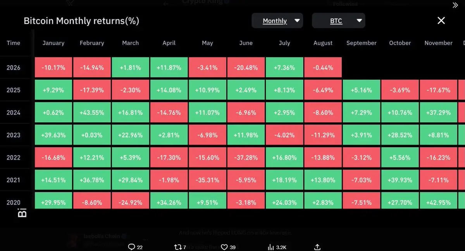This screenshot has height=251, width=465.
Task: Click the January column header
Action: (x=53, y=43)
